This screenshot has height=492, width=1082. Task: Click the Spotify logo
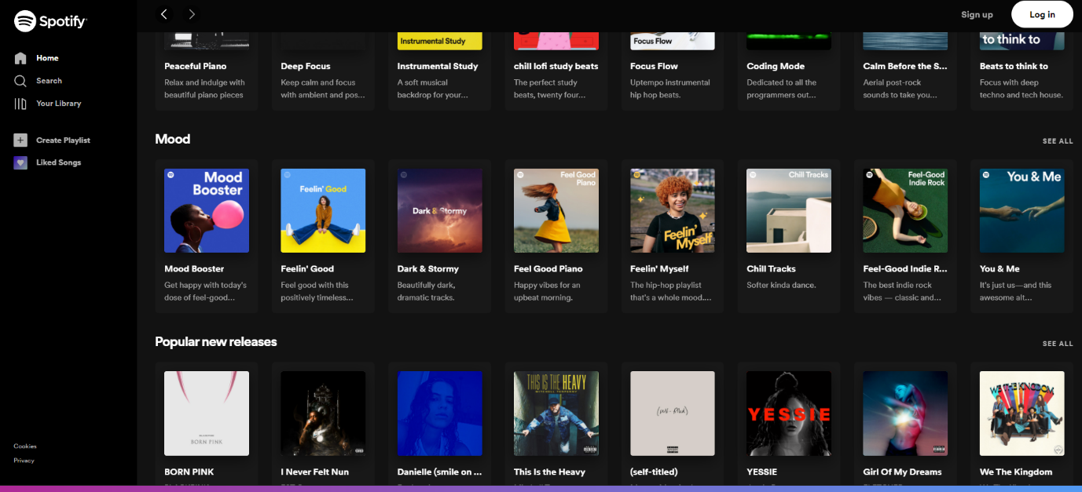(50, 21)
